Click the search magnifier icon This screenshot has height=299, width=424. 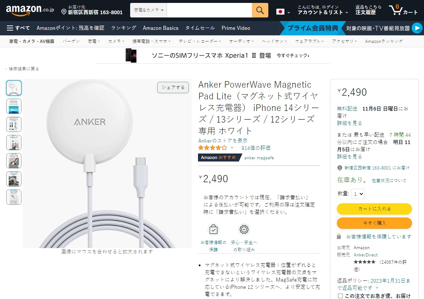coord(260,10)
